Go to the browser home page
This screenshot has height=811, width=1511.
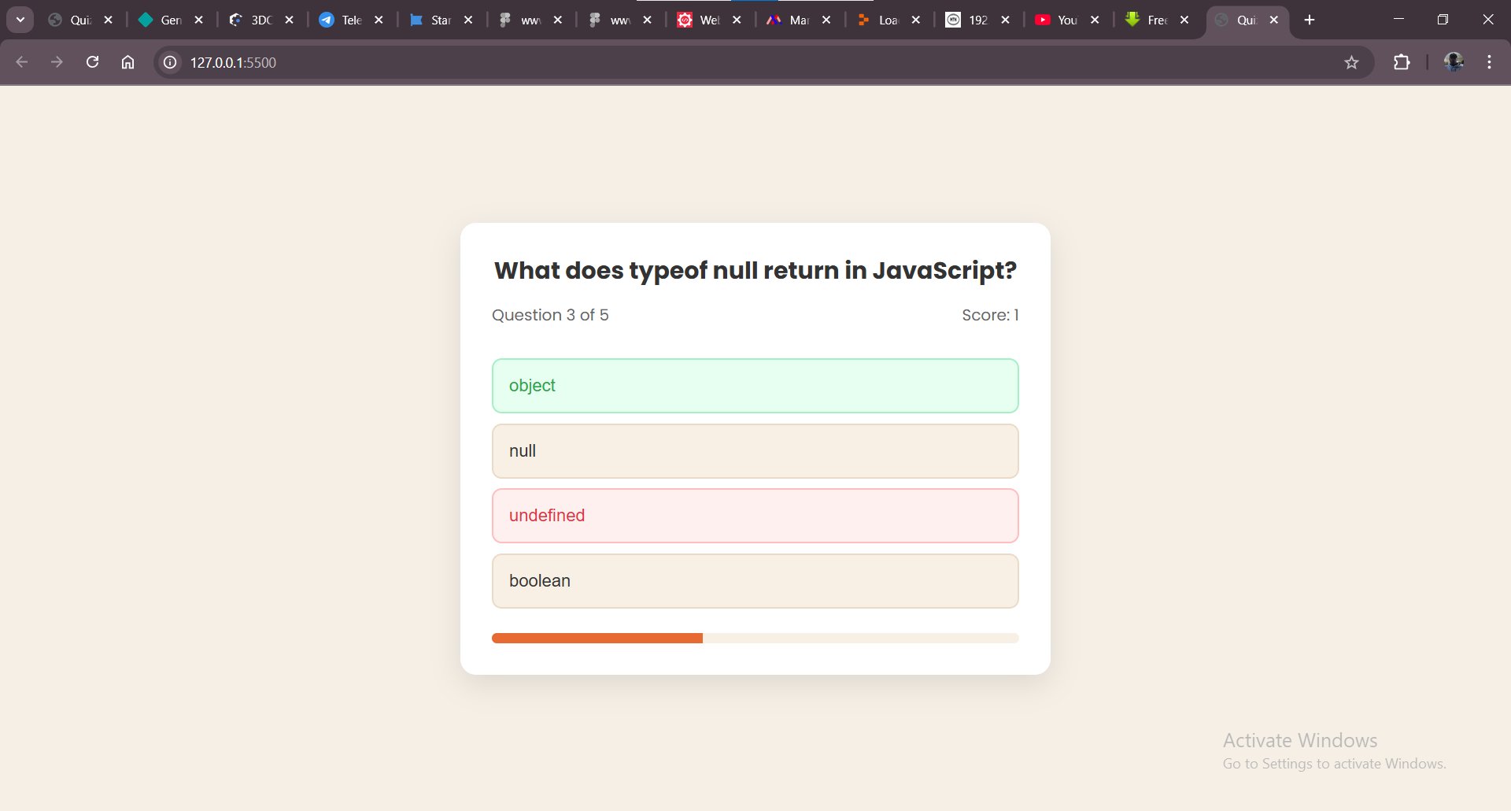[127, 62]
